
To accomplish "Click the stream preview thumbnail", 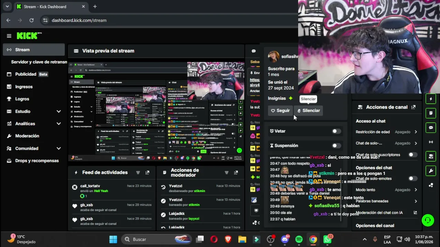I will click(x=156, y=111).
